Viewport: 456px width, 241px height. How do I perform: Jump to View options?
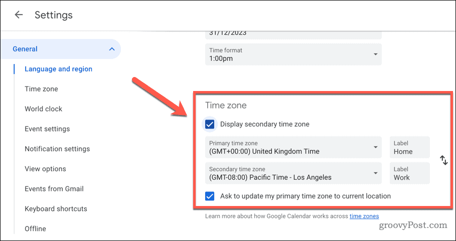tap(45, 169)
